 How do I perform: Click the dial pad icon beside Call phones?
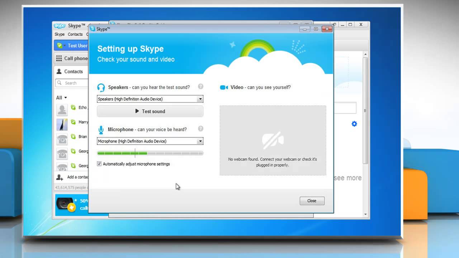point(59,58)
